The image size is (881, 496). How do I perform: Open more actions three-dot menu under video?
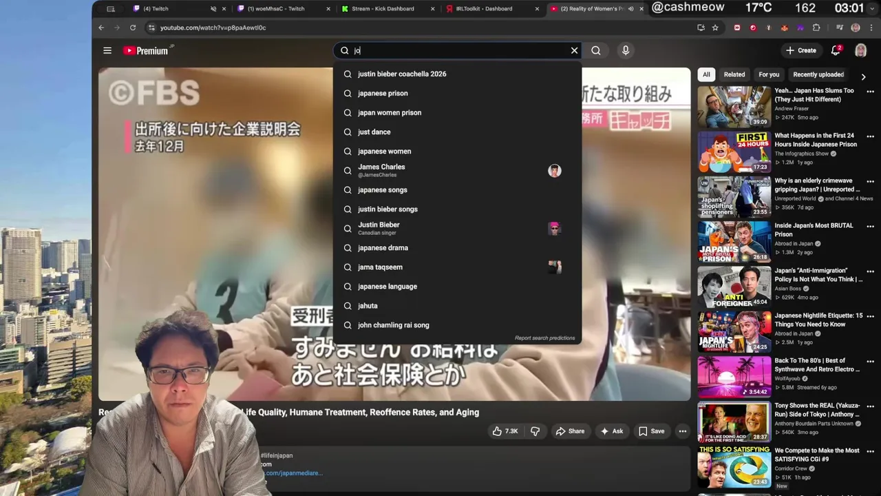[683, 431]
